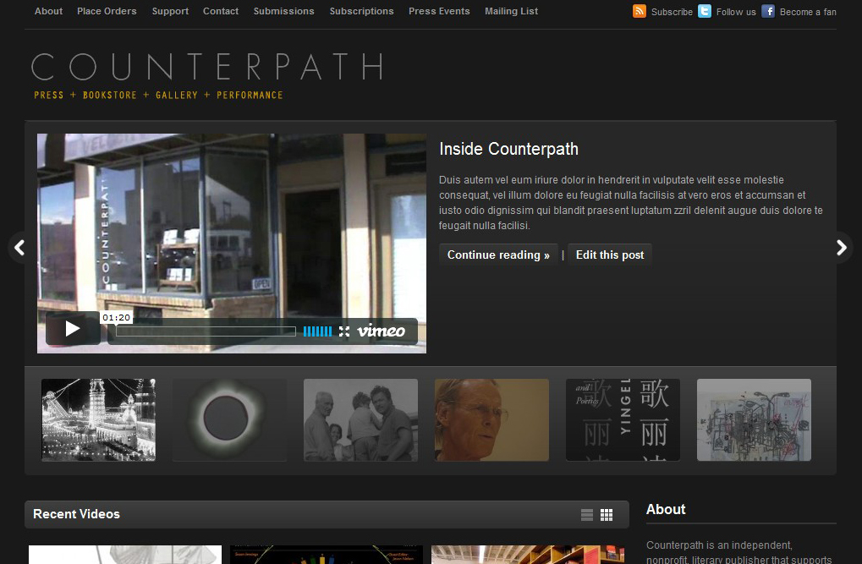The width and height of the screenshot is (862, 564).
Task: Seek within the video progress bar
Action: [x=206, y=331]
